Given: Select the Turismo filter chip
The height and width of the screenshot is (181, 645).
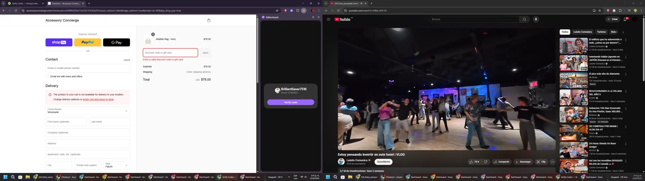Looking at the screenshot, I should pos(602,32).
